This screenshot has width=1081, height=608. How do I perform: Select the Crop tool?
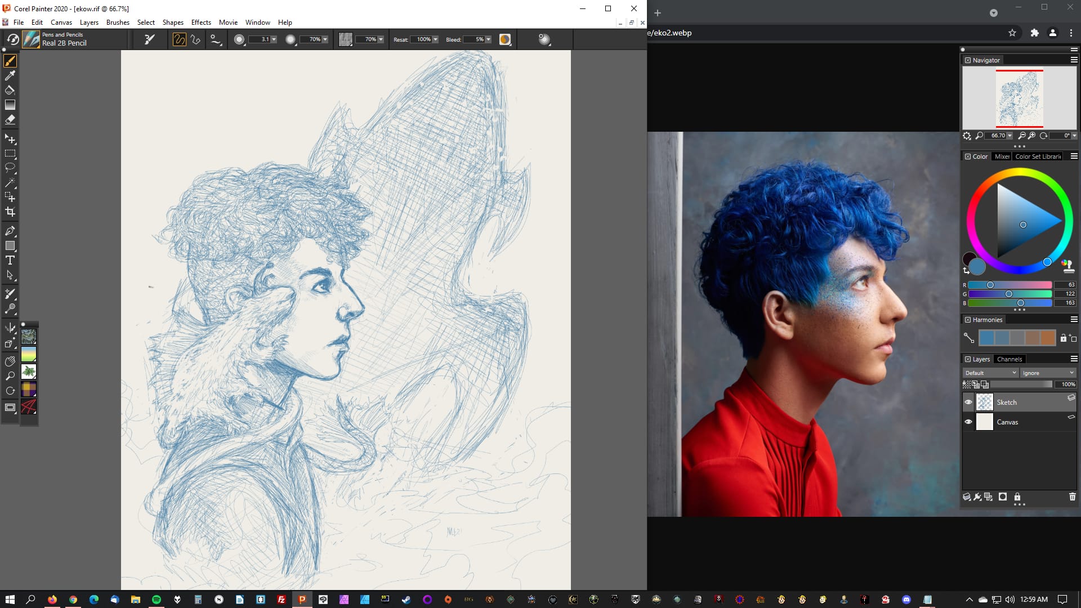pos(10,212)
